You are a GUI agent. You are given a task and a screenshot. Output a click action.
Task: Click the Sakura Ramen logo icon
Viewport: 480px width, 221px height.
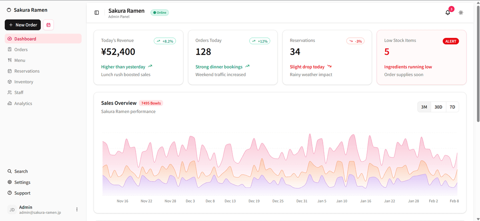click(9, 10)
